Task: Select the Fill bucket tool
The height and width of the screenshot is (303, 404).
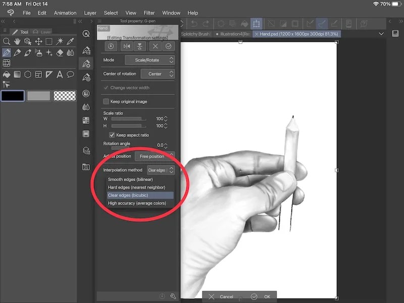Action: (7, 74)
